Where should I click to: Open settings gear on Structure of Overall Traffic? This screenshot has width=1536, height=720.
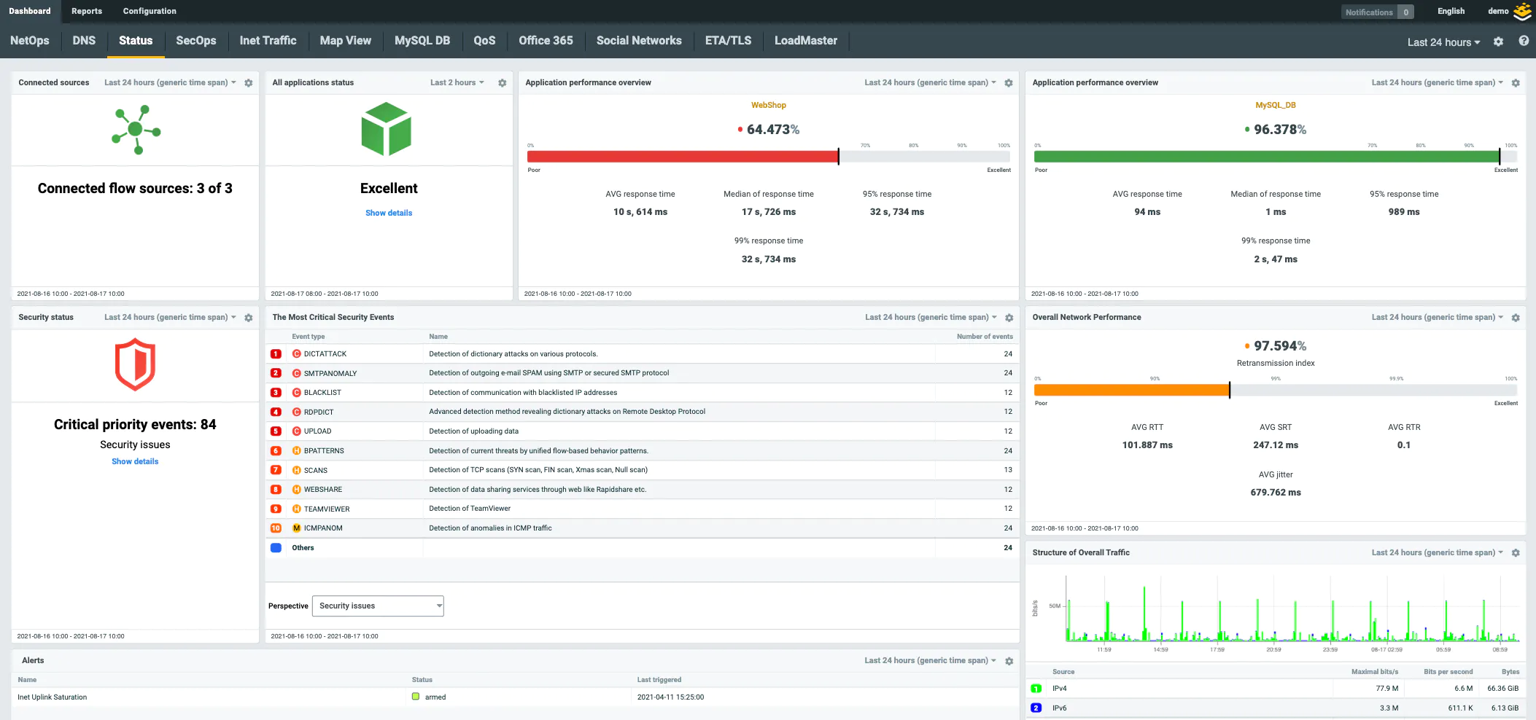click(1516, 552)
